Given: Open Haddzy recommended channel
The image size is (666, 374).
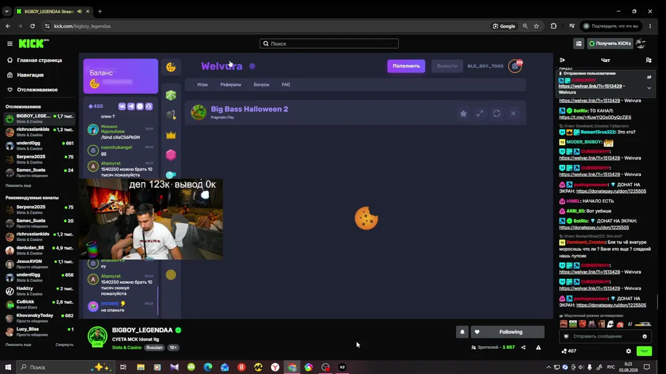Looking at the screenshot, I should point(40,291).
